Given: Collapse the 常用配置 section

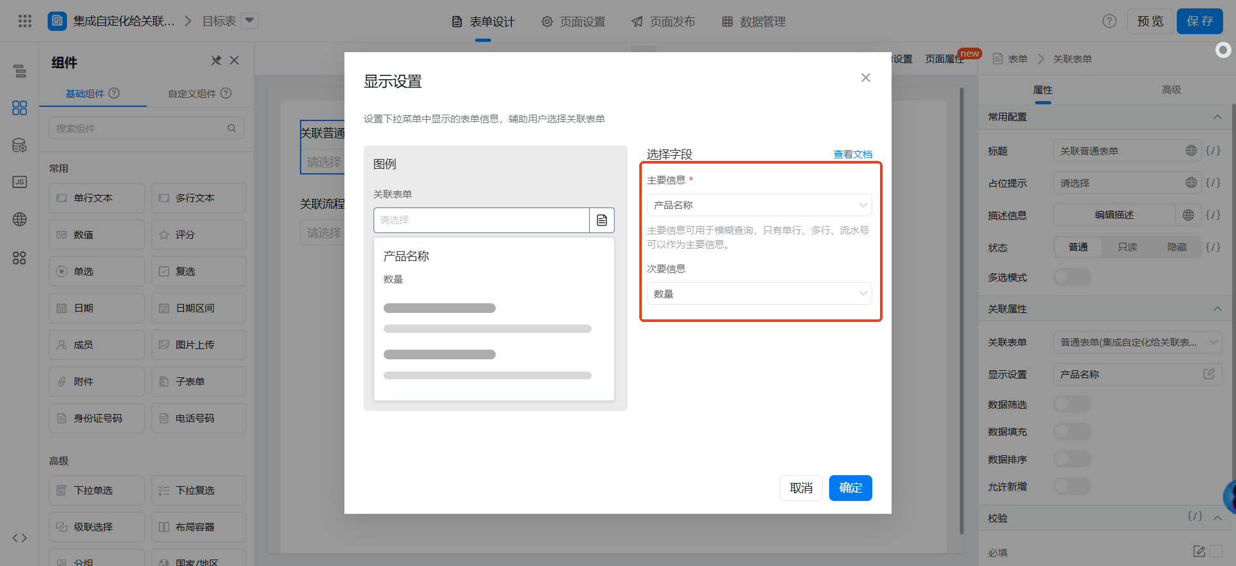Looking at the screenshot, I should click(1217, 117).
